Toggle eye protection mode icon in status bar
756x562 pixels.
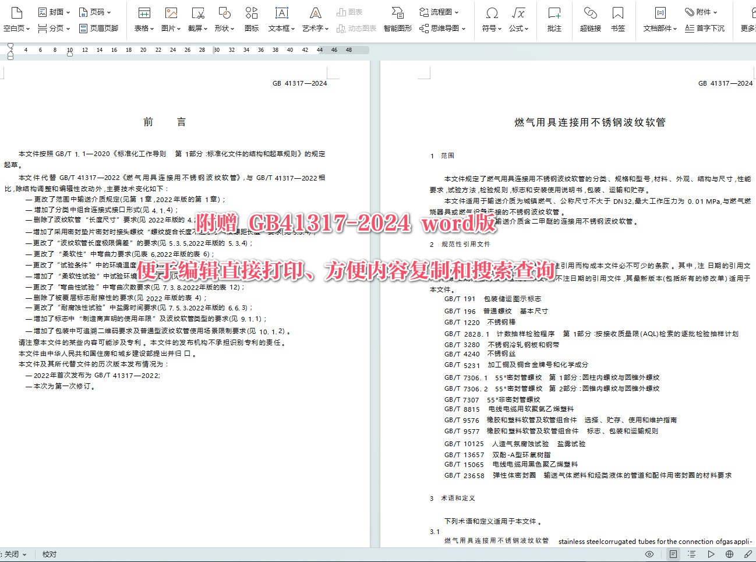pyautogui.click(x=649, y=554)
